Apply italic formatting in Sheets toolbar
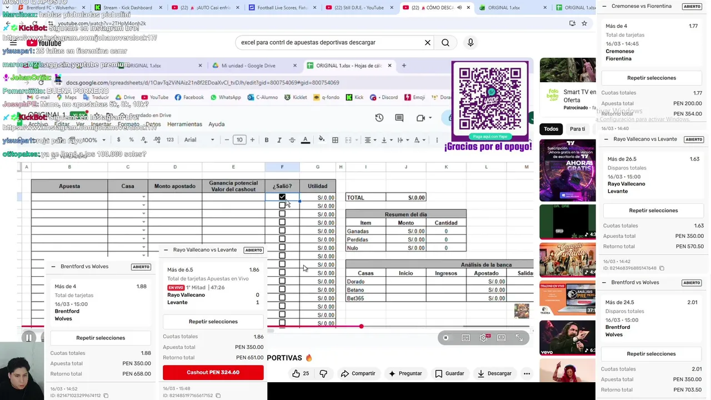The height and width of the screenshot is (400, 711). [x=279, y=140]
